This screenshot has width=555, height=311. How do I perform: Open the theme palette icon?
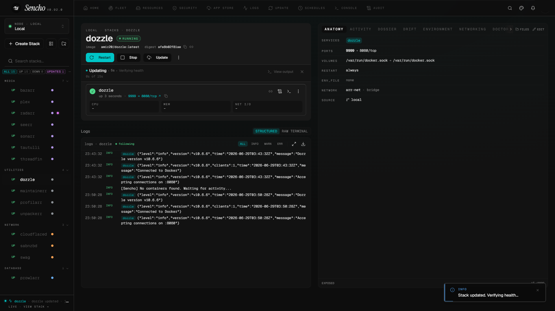521,8
